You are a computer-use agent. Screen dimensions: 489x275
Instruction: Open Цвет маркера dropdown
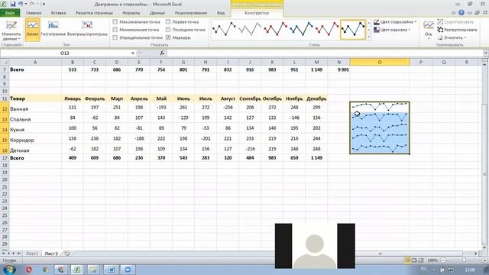(x=392, y=30)
